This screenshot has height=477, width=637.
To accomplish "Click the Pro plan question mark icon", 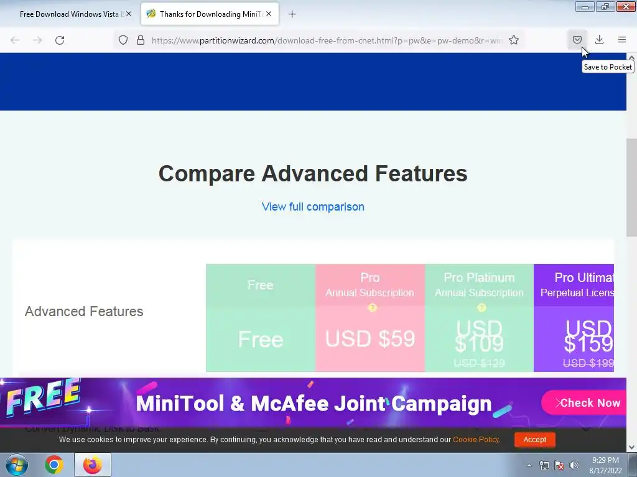I will 372,308.
